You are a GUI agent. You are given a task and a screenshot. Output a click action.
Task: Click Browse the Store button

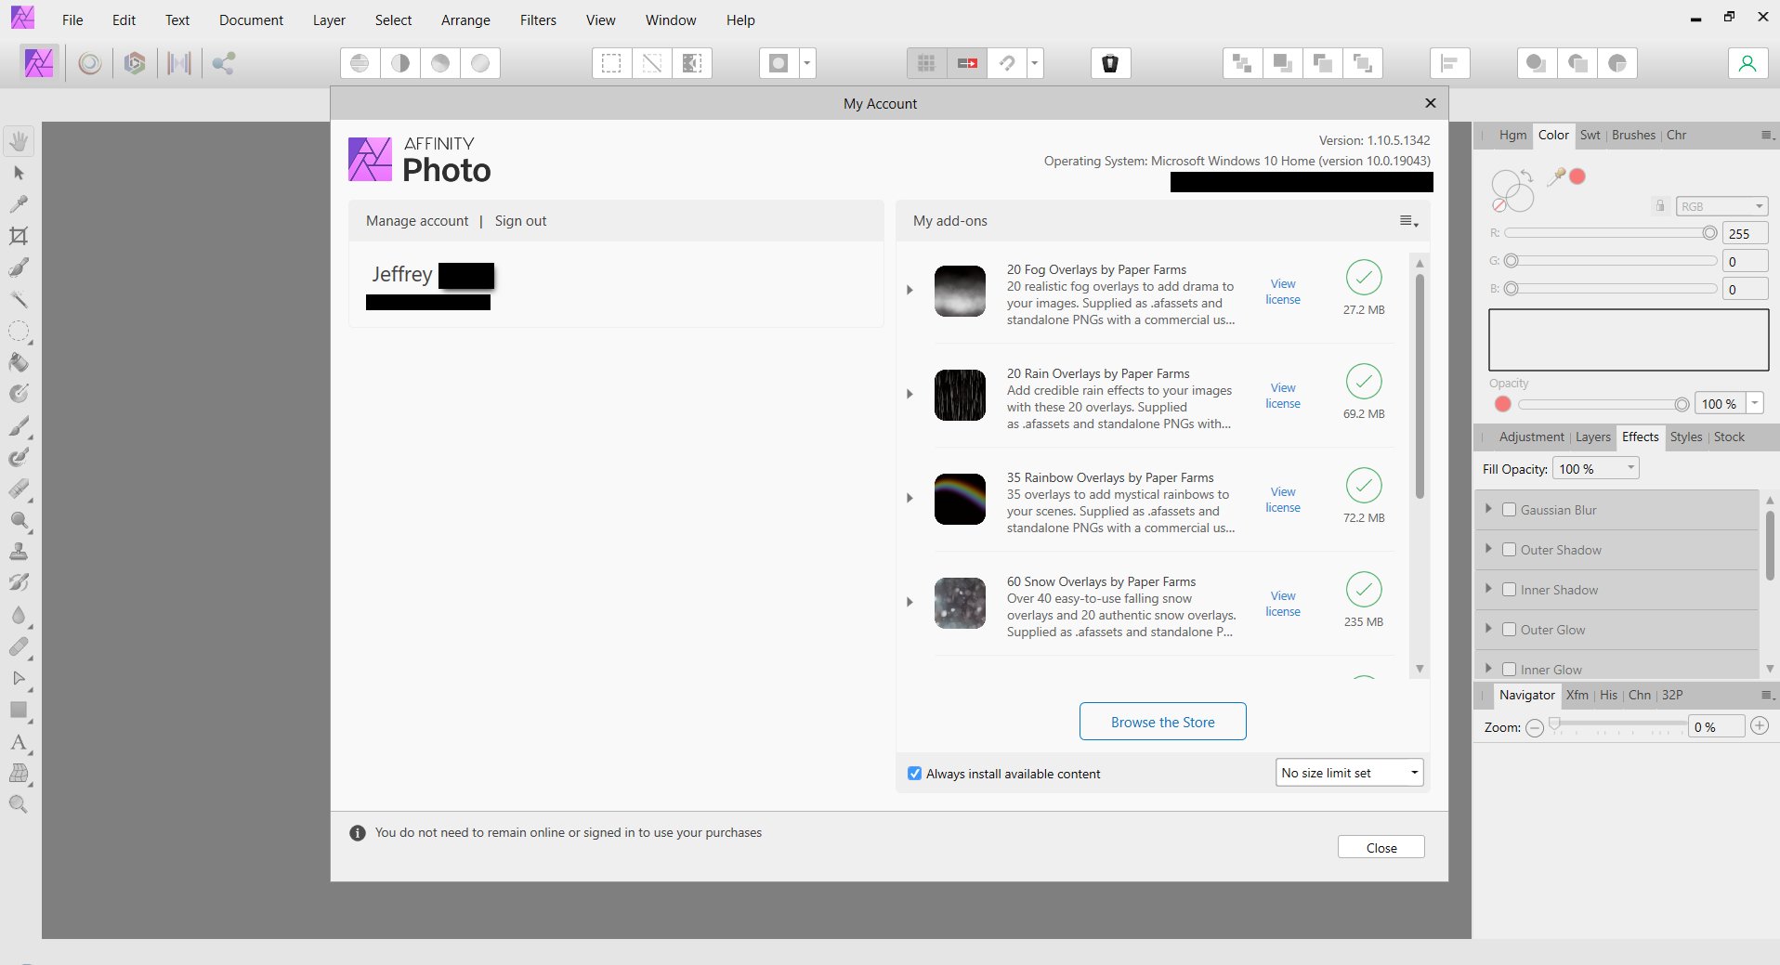[1162, 722]
